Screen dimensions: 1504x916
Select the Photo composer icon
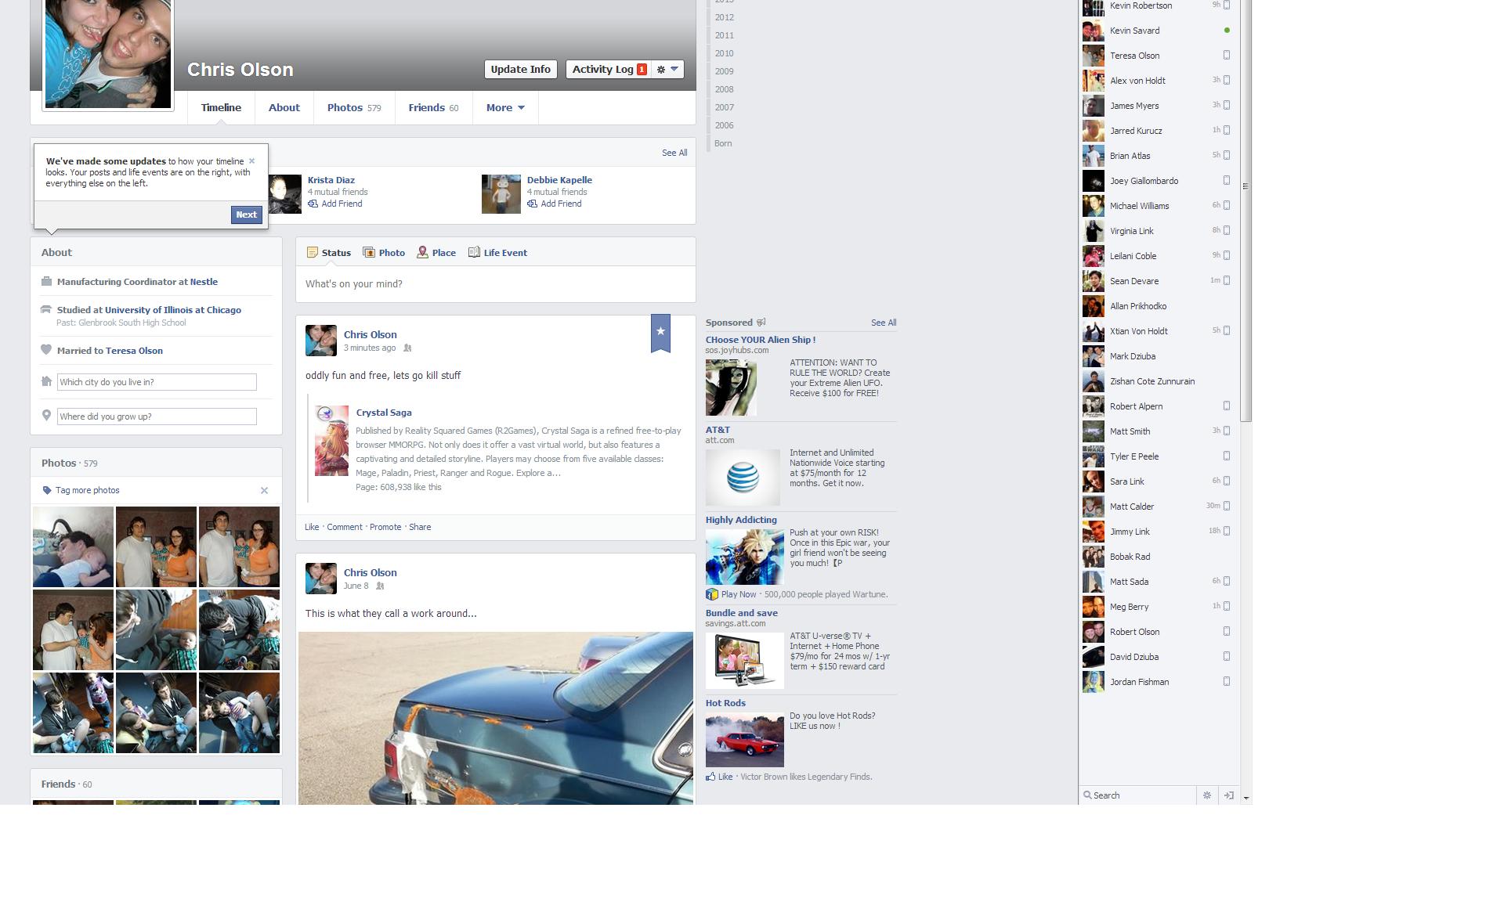click(369, 253)
